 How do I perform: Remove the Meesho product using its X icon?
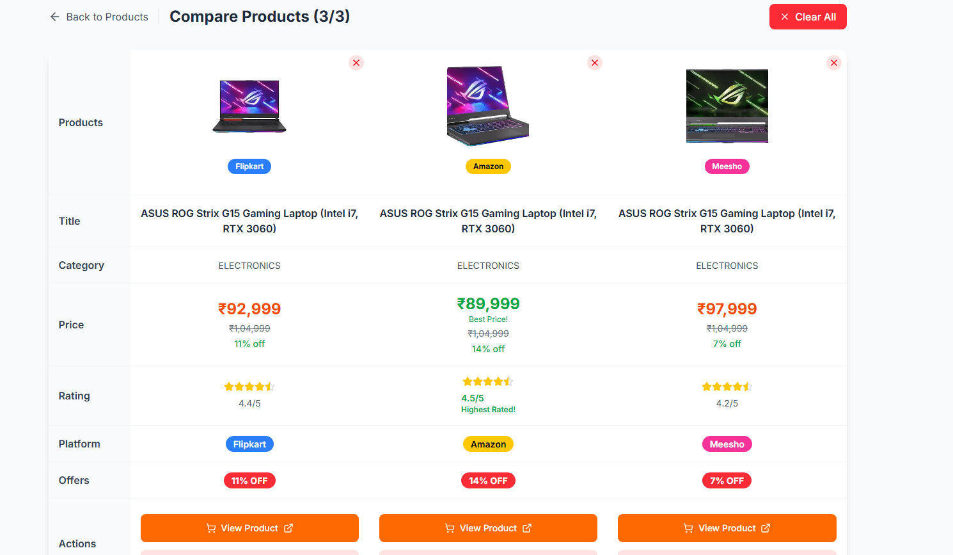(833, 63)
